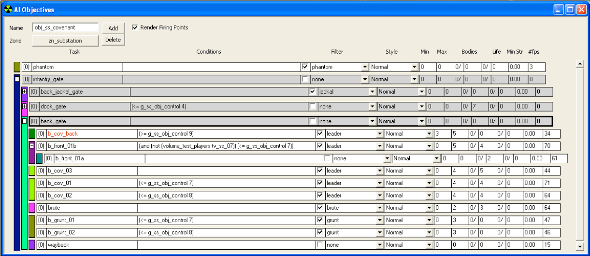Screen dimensions: 590x256
Task: Select the b_front_01a task name
Action: (x=99, y=158)
